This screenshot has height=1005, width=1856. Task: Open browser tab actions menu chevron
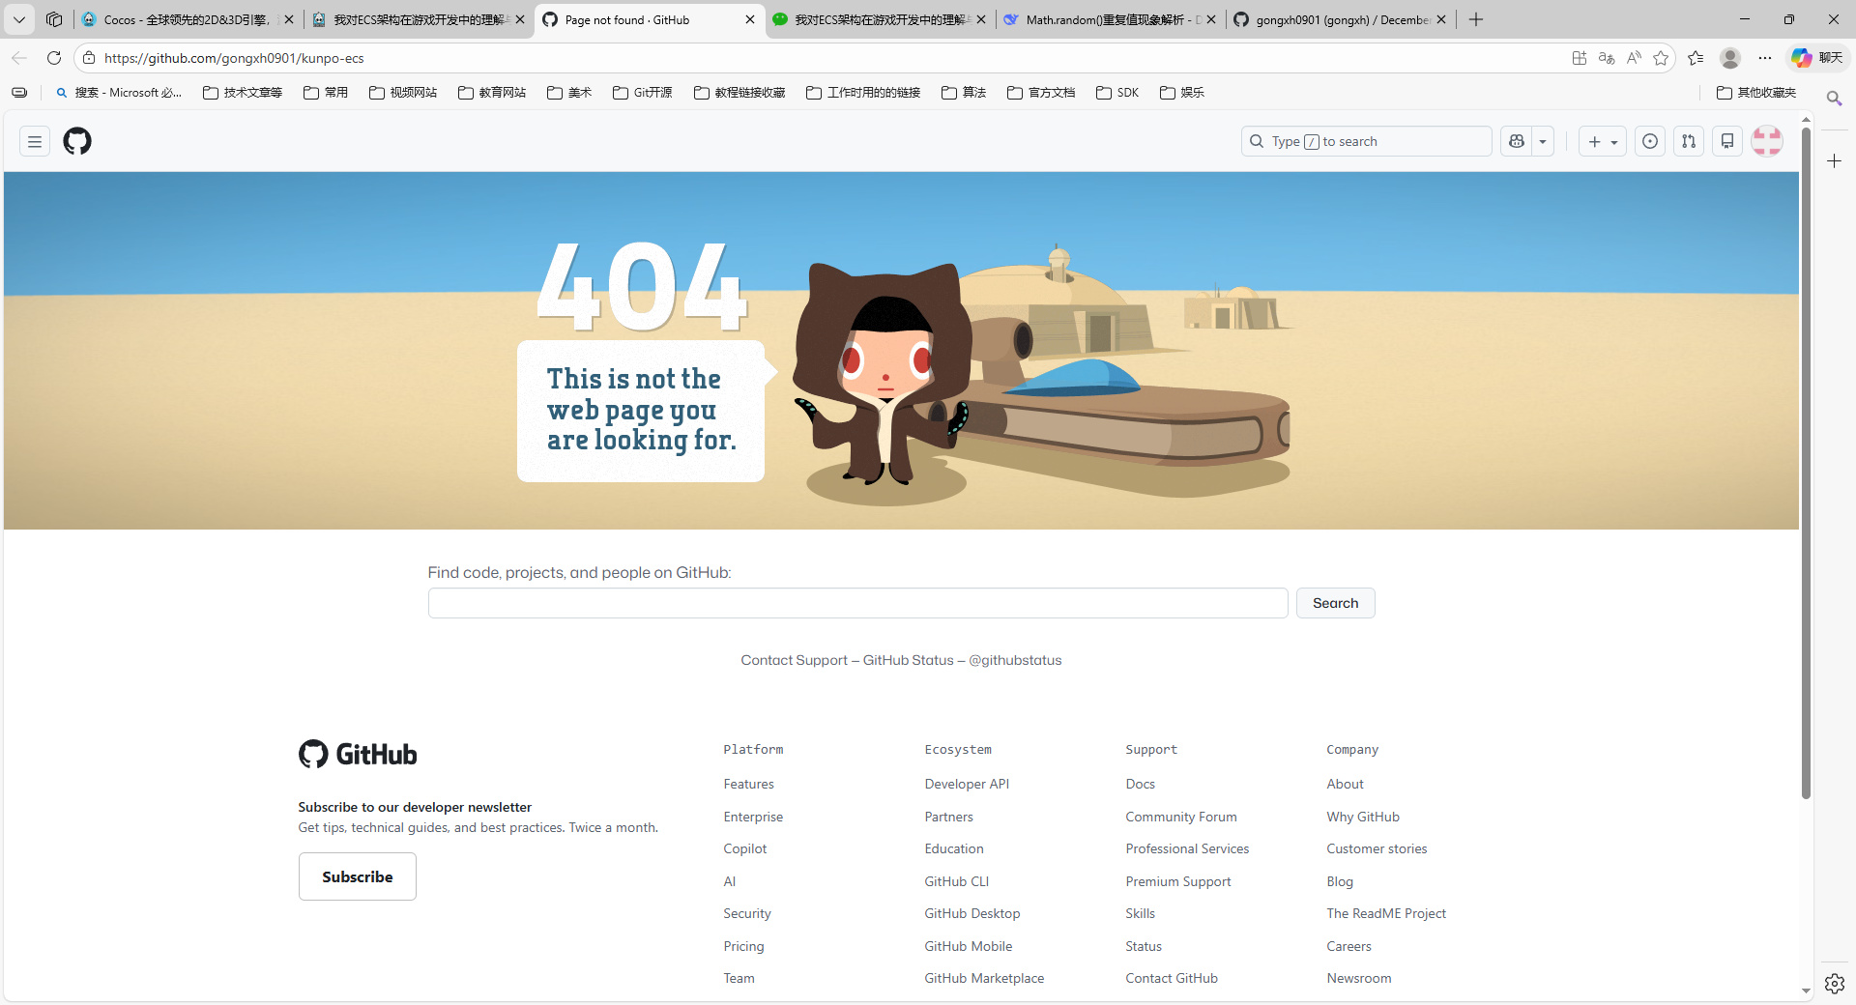point(19,19)
